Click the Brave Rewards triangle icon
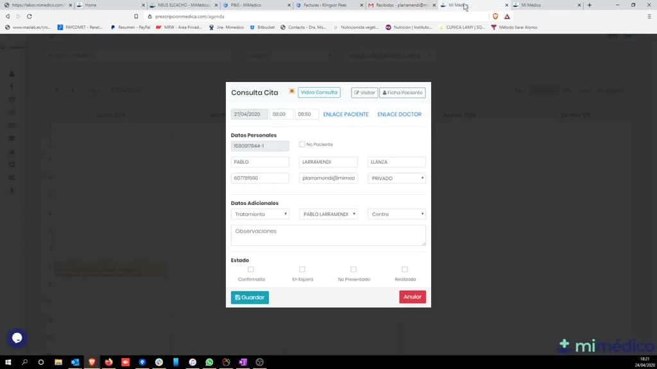This screenshot has width=657, height=369. coord(507,16)
